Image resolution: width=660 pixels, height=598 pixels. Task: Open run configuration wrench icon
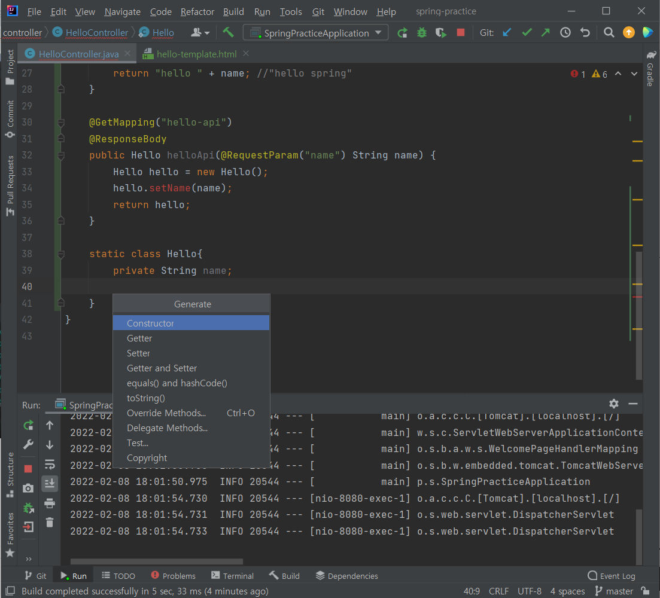point(28,444)
